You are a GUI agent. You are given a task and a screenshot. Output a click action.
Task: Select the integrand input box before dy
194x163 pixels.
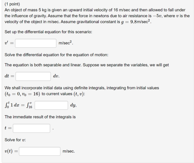(51, 105)
